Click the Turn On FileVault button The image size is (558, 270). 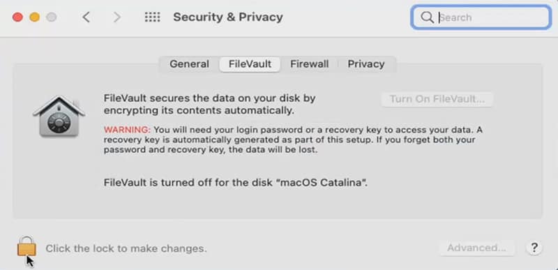click(437, 99)
